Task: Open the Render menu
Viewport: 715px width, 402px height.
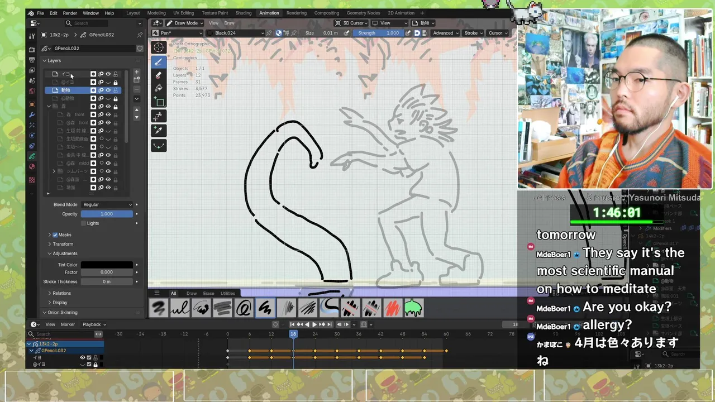Action: coord(70,13)
